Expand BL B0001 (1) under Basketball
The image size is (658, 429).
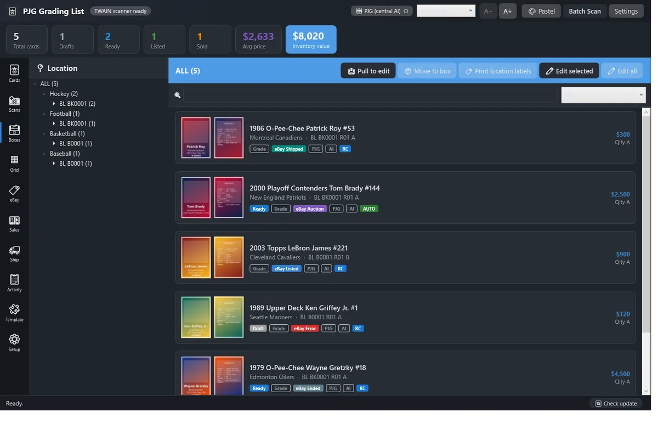[54, 143]
